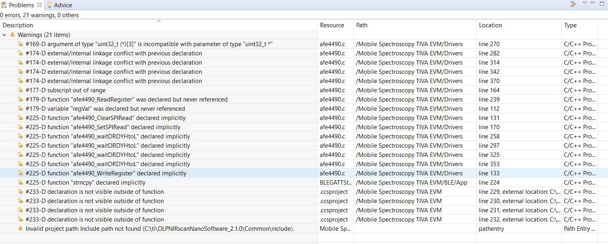Collapse the Warnings (21 items) group
Screen dimensions: 608x244
[4, 35]
